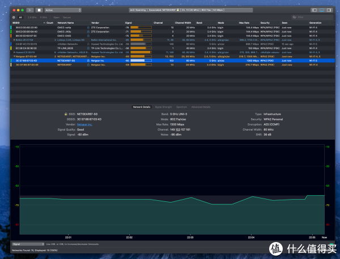
Task: Click lock icon in second CMCC row
Action: tap(88, 32)
